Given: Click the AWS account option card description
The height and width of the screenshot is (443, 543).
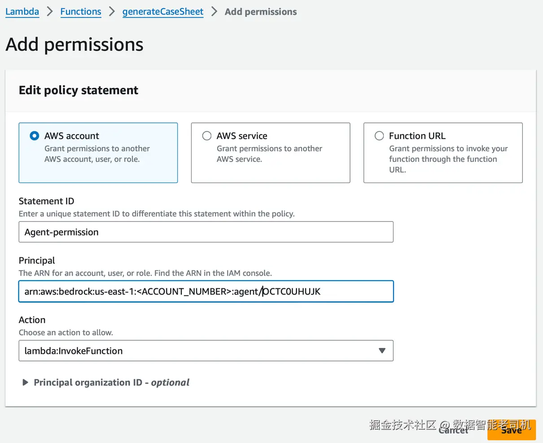Looking at the screenshot, I should [97, 154].
